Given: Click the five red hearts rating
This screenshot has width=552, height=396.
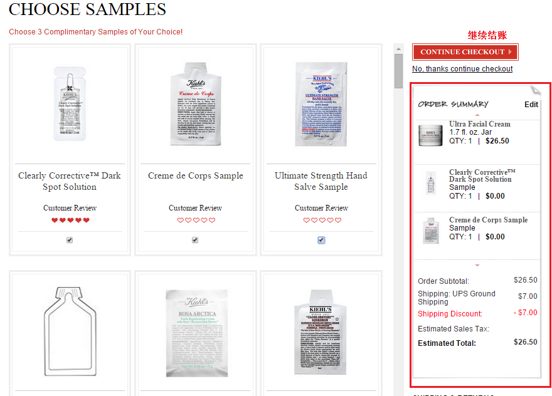Looking at the screenshot, I should pos(70,220).
